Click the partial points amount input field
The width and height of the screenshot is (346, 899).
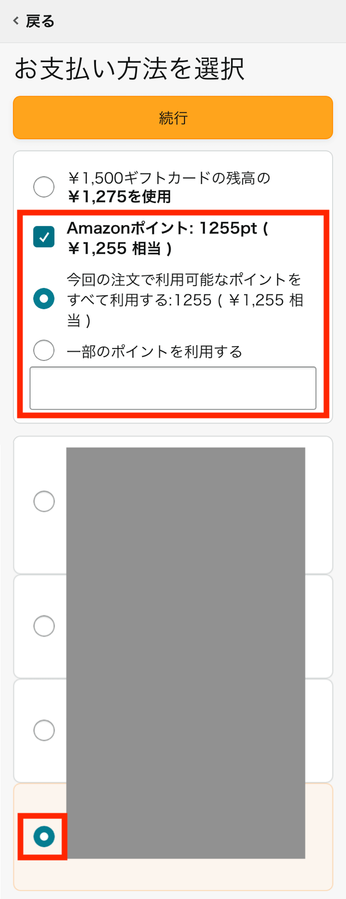[x=173, y=388]
